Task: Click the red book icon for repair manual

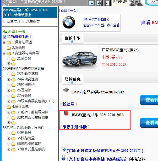Action: coord(66,113)
